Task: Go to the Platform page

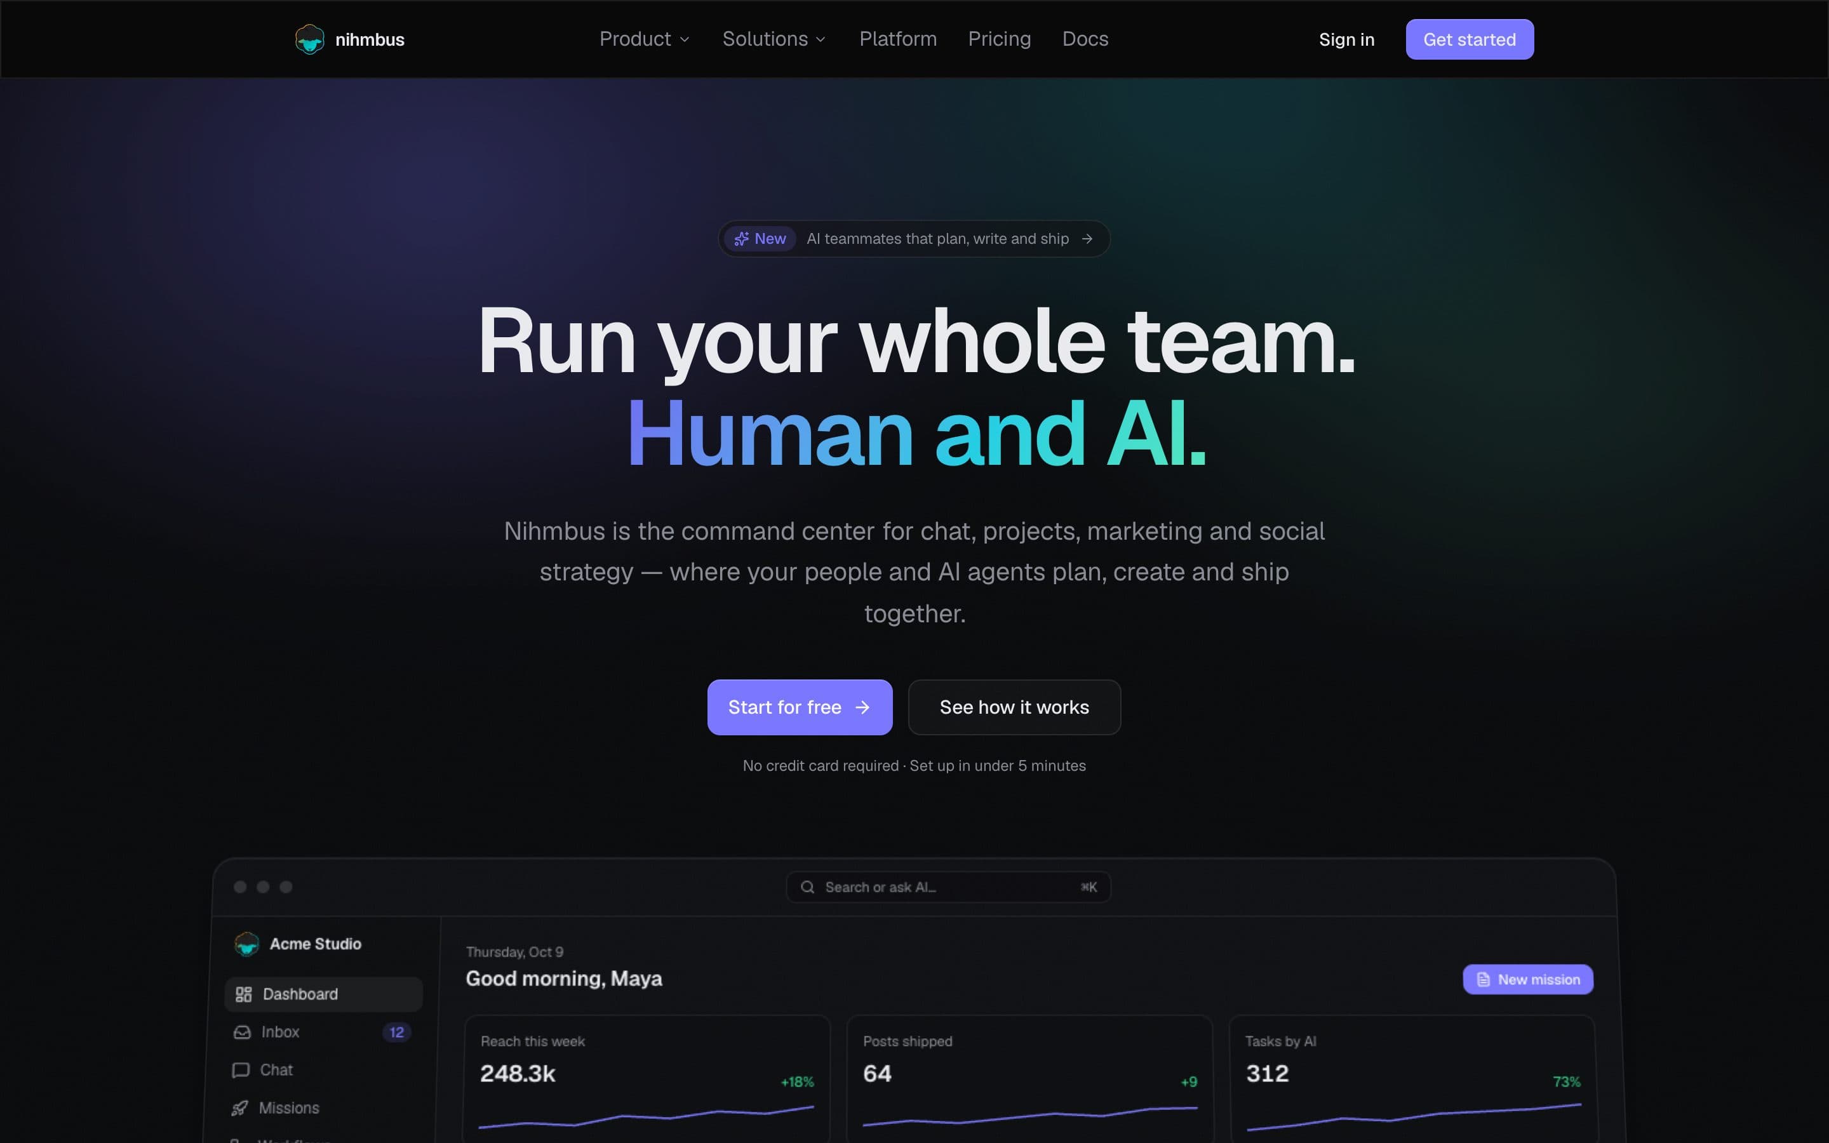Action: (x=898, y=39)
